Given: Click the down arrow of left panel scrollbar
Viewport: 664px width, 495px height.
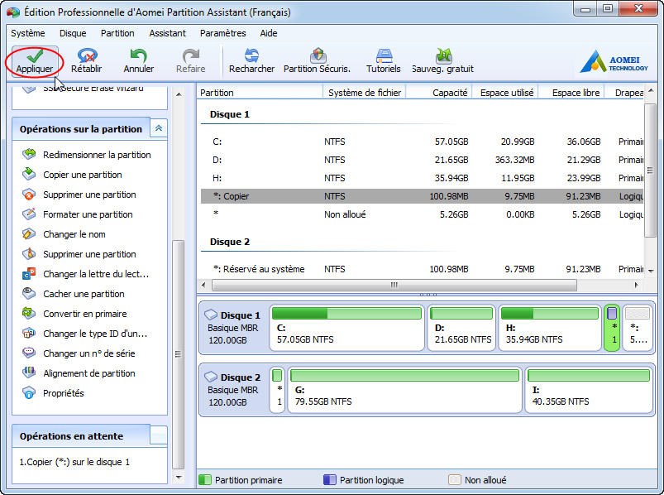Looking at the screenshot, I should pyautogui.click(x=179, y=478).
